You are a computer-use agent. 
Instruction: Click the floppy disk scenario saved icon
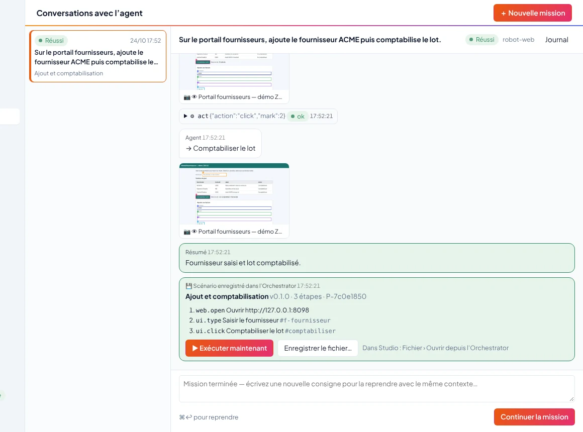click(188, 286)
